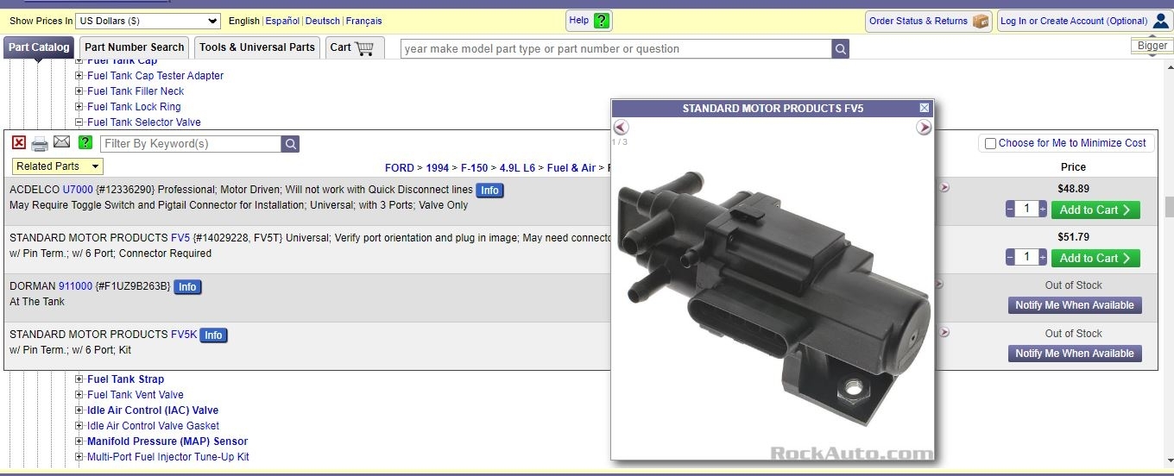Viewport: 1174px width, 476px height.
Task: Increase quantity for the $51.79 FV5 part
Action: pos(1042,257)
